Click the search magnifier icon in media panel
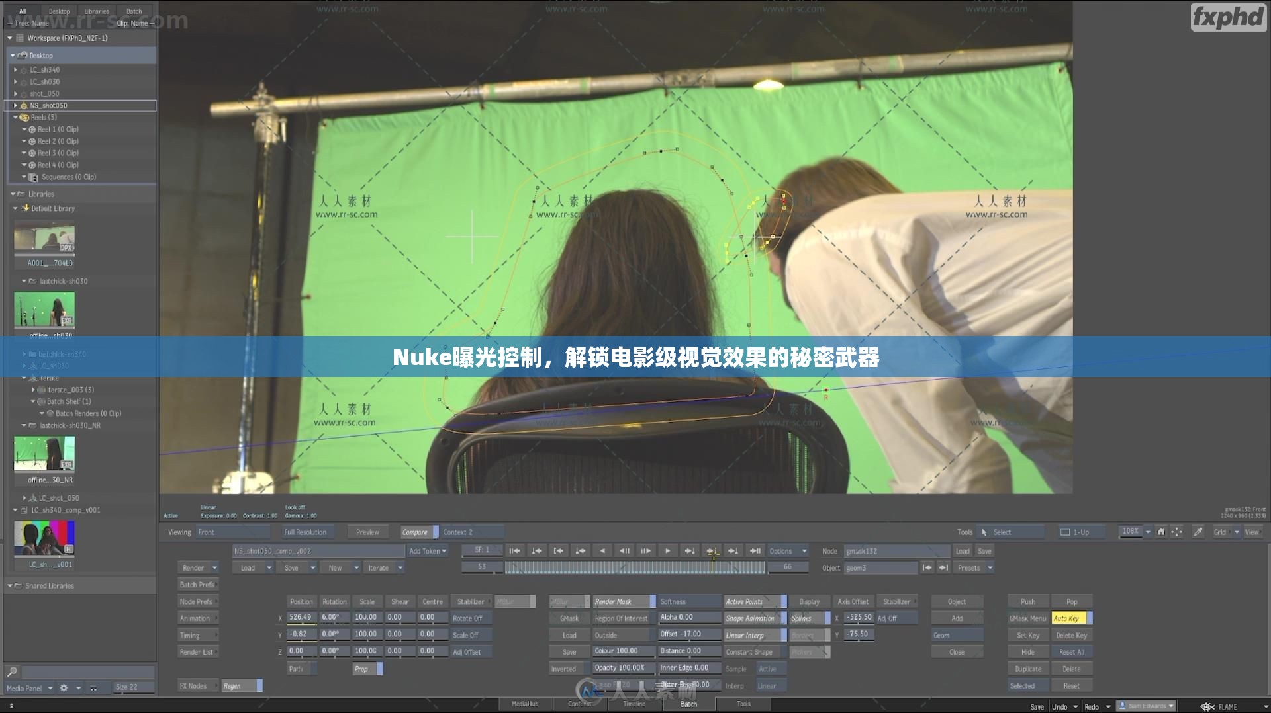The width and height of the screenshot is (1271, 713). pyautogui.click(x=12, y=672)
